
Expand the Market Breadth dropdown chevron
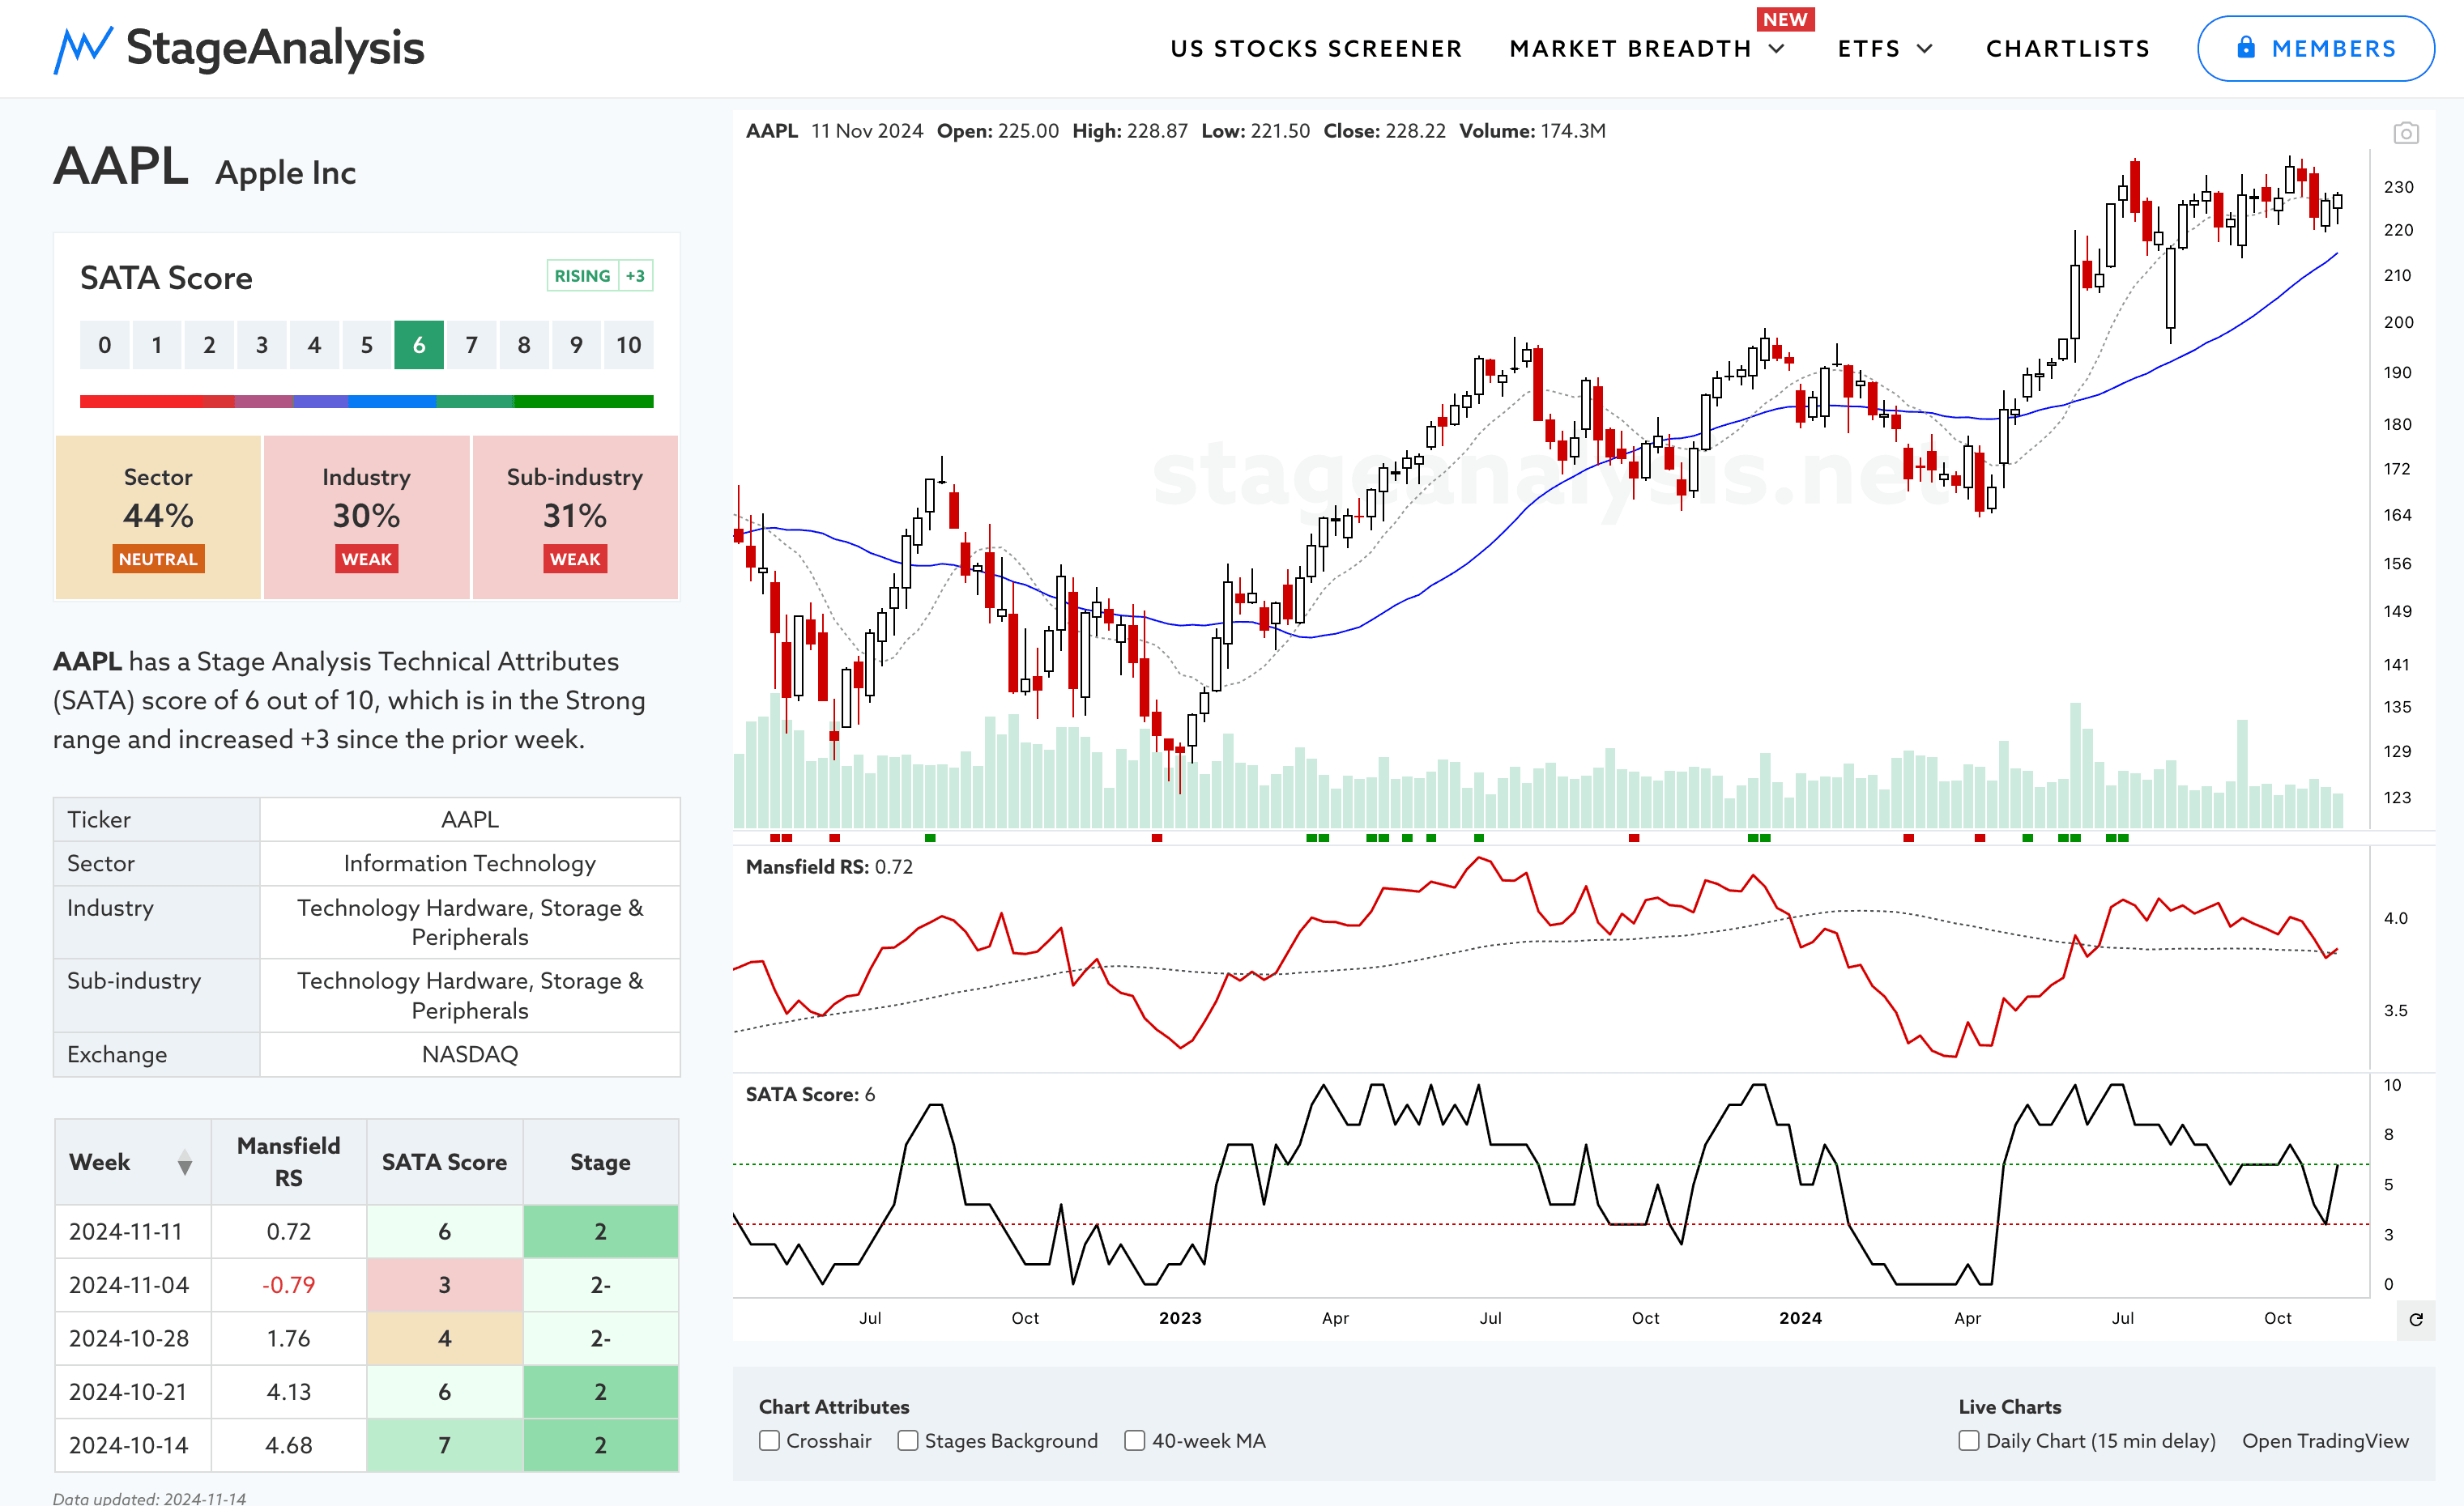click(x=1777, y=48)
